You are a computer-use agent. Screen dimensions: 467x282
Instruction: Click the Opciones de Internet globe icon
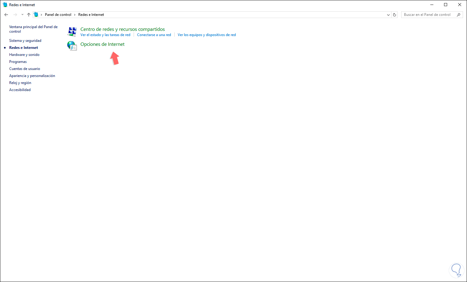[x=72, y=46]
